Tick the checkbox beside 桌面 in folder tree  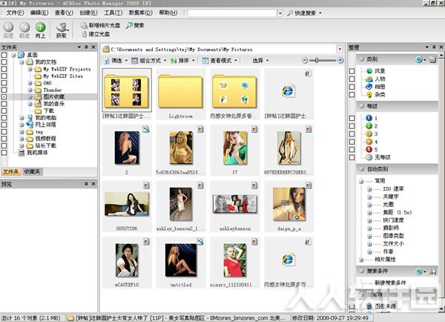tap(4, 55)
